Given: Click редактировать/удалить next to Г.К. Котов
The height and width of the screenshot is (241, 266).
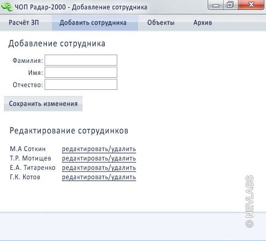Looking at the screenshot, I should point(99,177).
